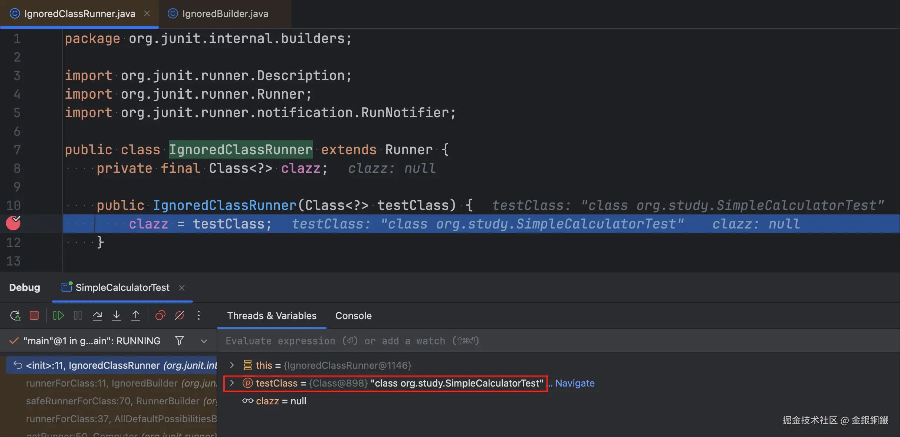Switch to the Console tab

tap(353, 316)
